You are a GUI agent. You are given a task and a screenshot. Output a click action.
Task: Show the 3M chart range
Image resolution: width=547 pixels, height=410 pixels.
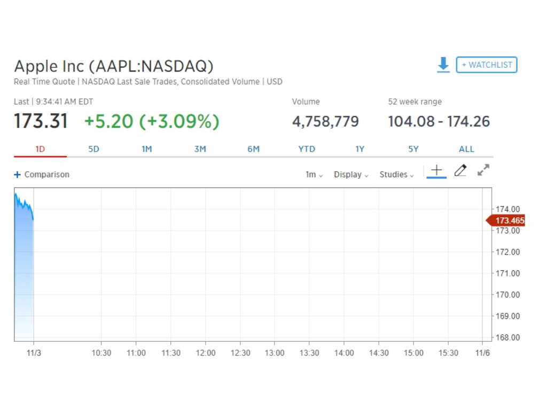[200, 149]
